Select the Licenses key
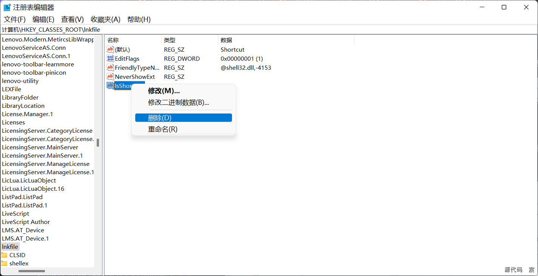The image size is (538, 276). pos(13,122)
